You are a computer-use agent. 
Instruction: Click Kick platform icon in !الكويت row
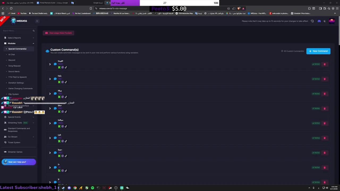pyautogui.click(x=59, y=67)
